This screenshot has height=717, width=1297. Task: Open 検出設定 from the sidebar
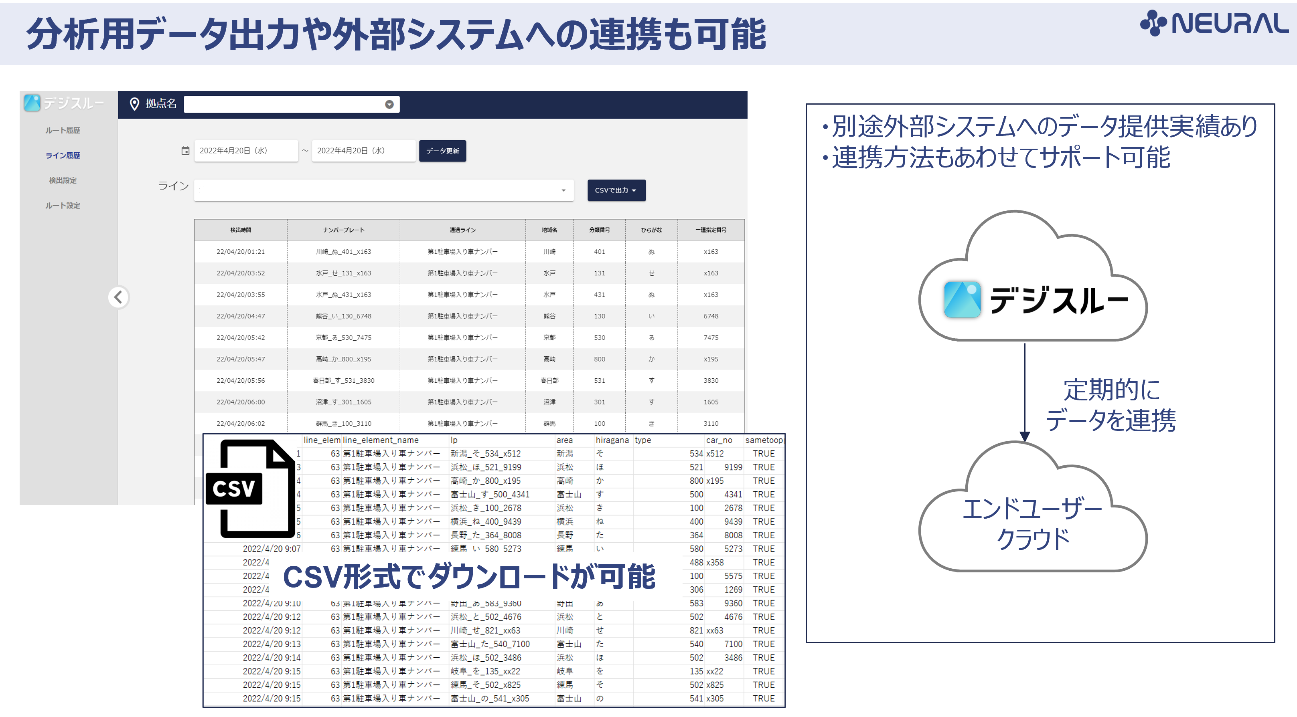coord(63,180)
